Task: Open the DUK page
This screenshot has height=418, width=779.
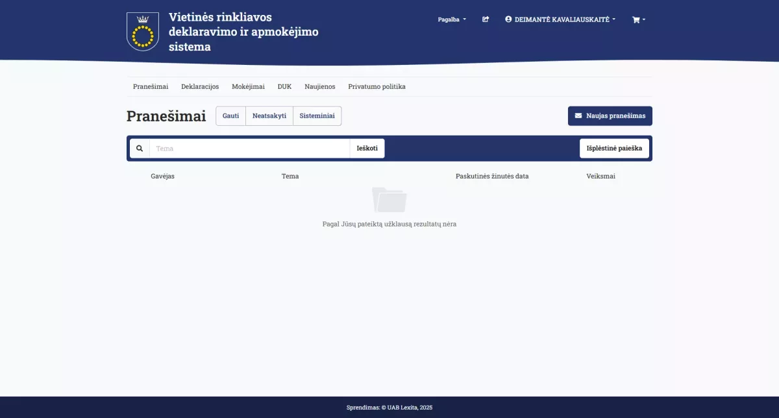Action: tap(284, 86)
